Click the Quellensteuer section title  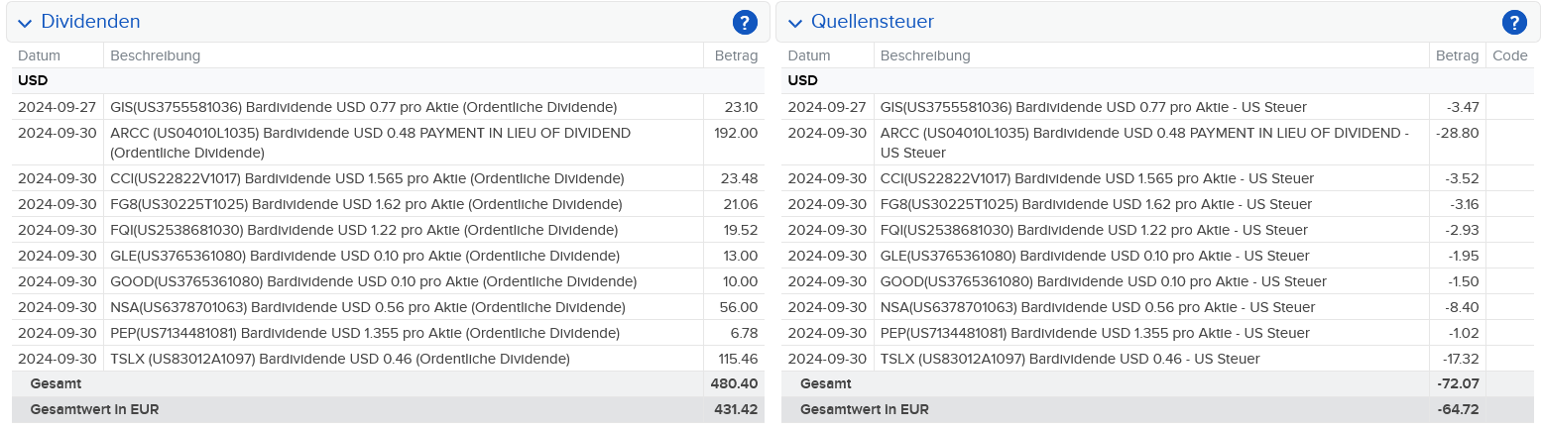872,22
